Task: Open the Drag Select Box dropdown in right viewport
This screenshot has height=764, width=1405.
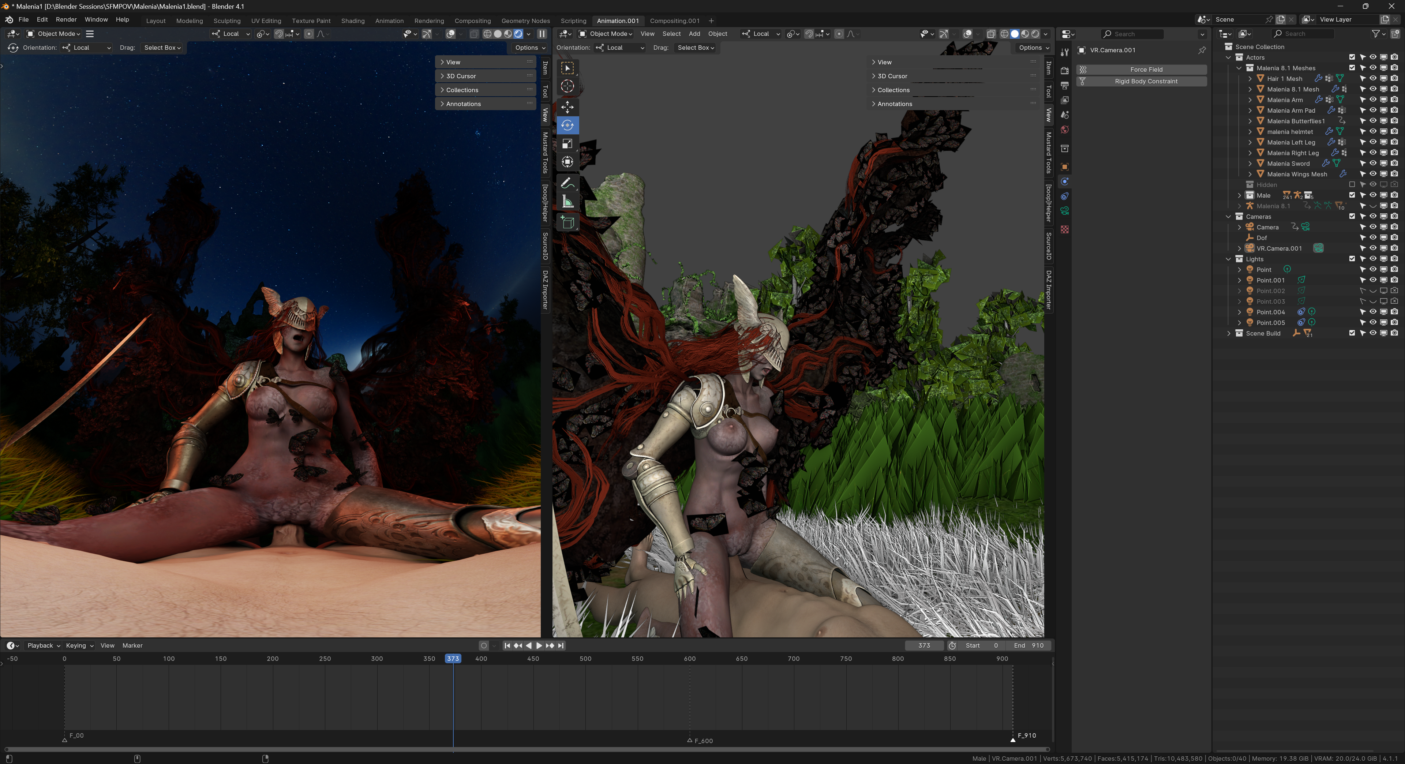Action: [x=696, y=48]
